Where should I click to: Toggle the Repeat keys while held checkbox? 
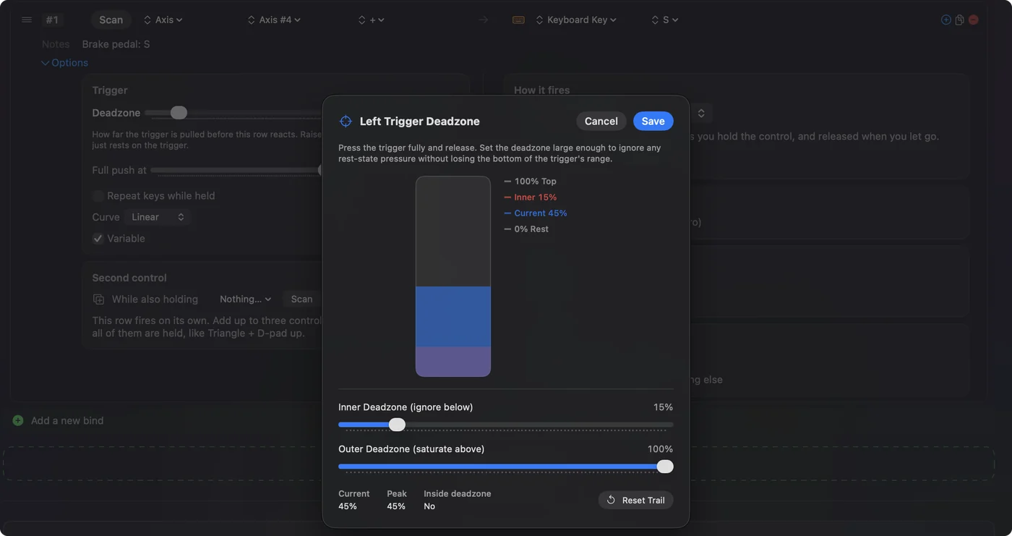(98, 196)
